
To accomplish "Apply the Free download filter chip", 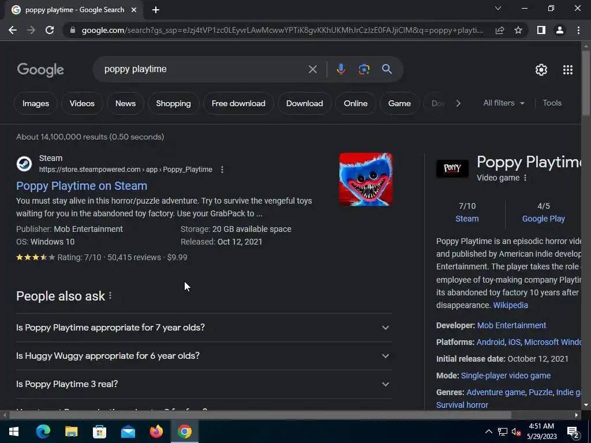I will point(238,103).
